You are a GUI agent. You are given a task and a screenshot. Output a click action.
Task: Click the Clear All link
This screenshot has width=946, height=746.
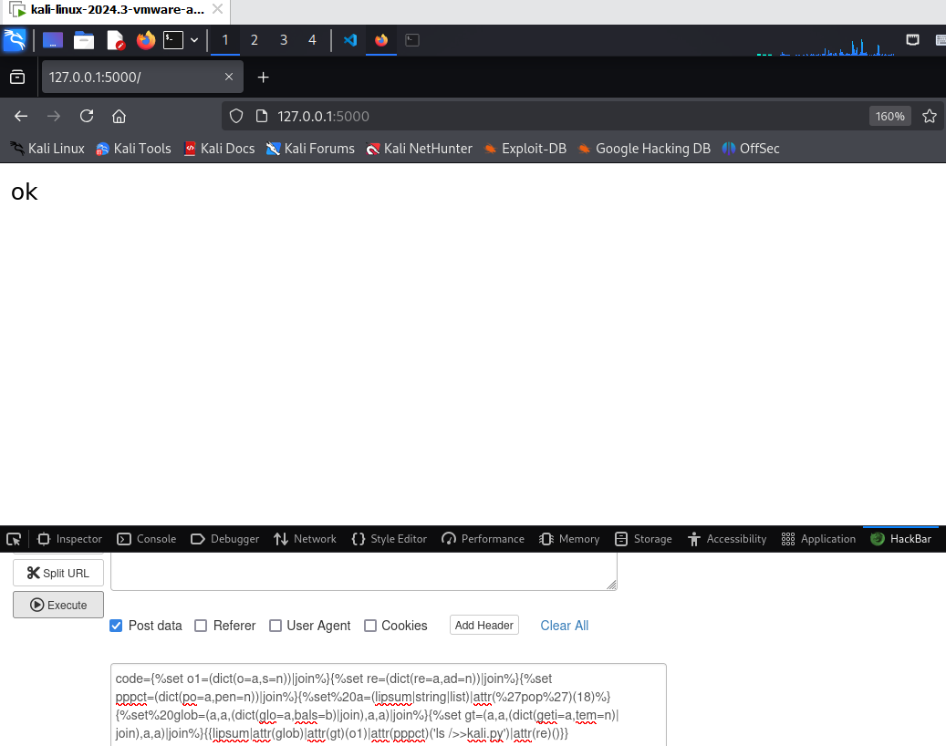[564, 626]
